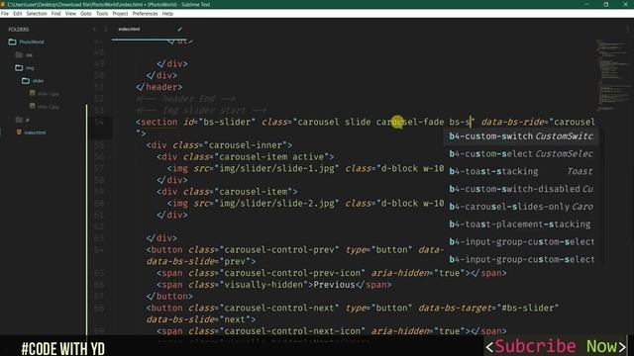634x356 pixels.
Task: Click the unsaved marker on index.html tab
Action: (179, 29)
